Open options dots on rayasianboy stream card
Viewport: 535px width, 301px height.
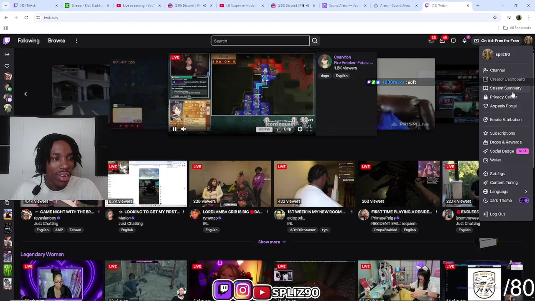(x=99, y=212)
